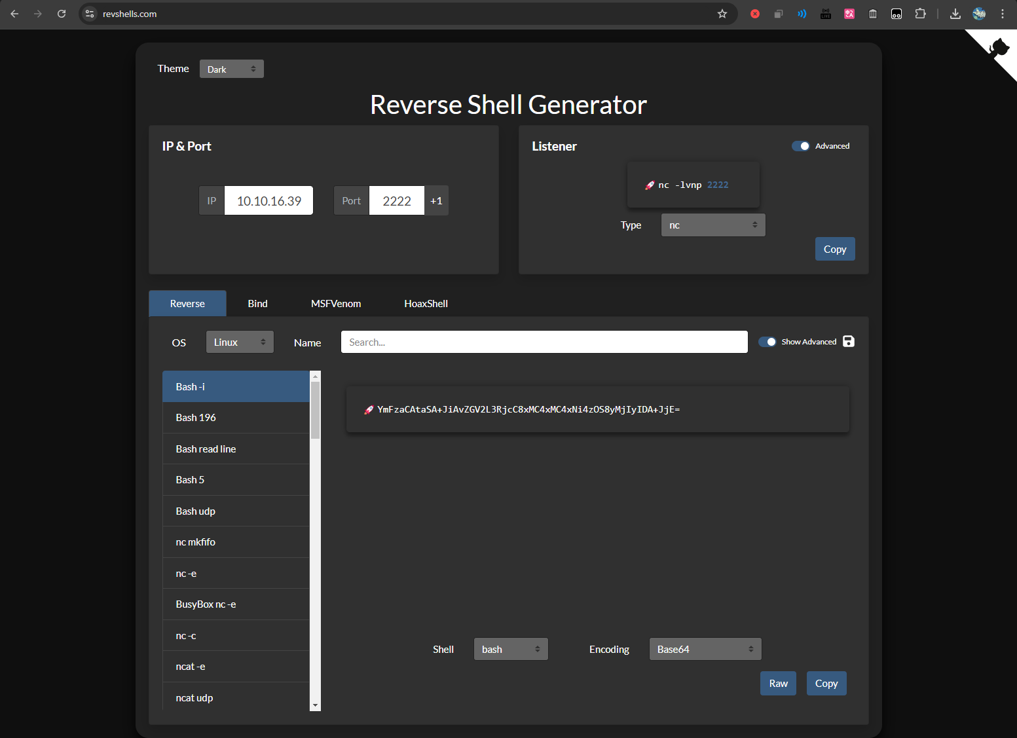Select the Bash 196 payload
Image resolution: width=1017 pixels, height=738 pixels.
[x=236, y=418]
